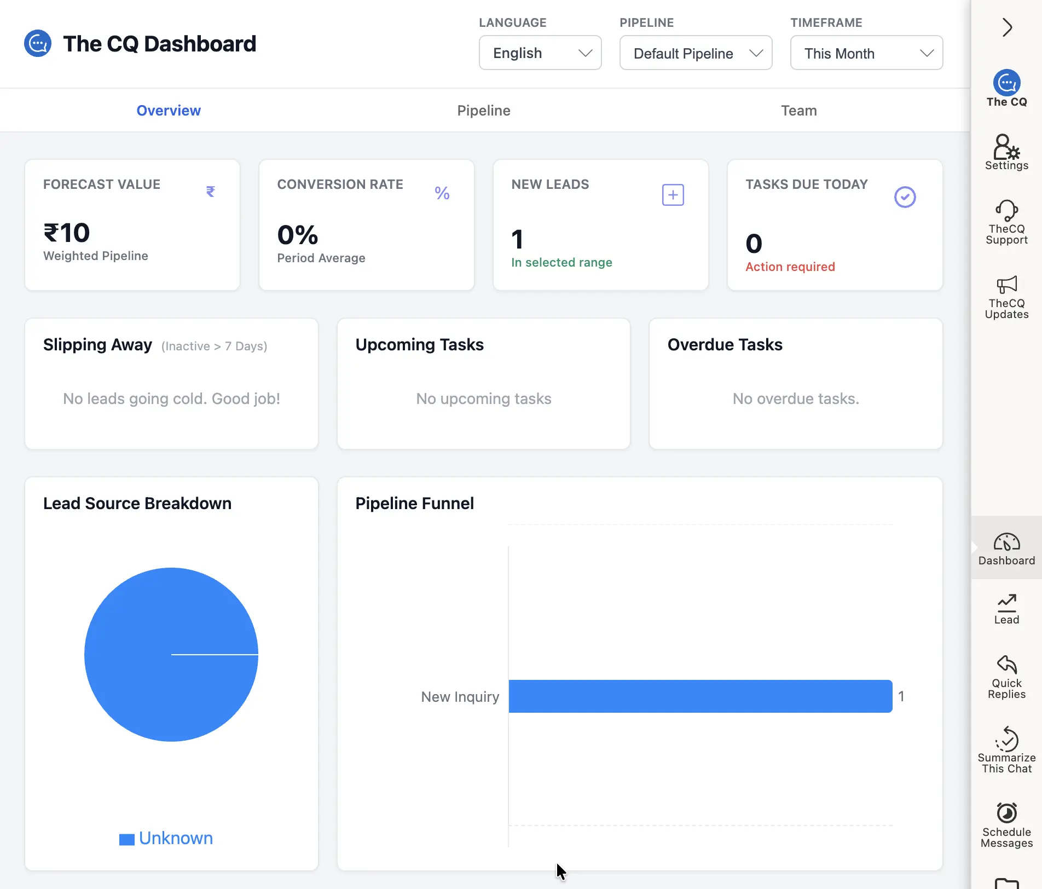Click the 0% conversion rate value
This screenshot has width=1042, height=889.
(298, 235)
